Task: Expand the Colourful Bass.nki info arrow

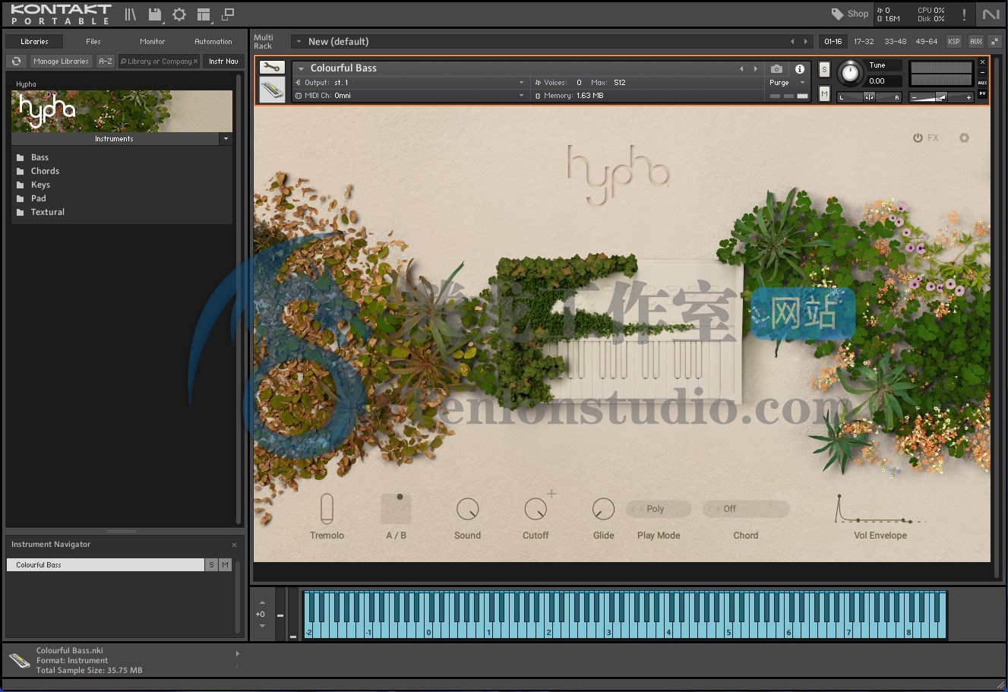Action: point(237,653)
